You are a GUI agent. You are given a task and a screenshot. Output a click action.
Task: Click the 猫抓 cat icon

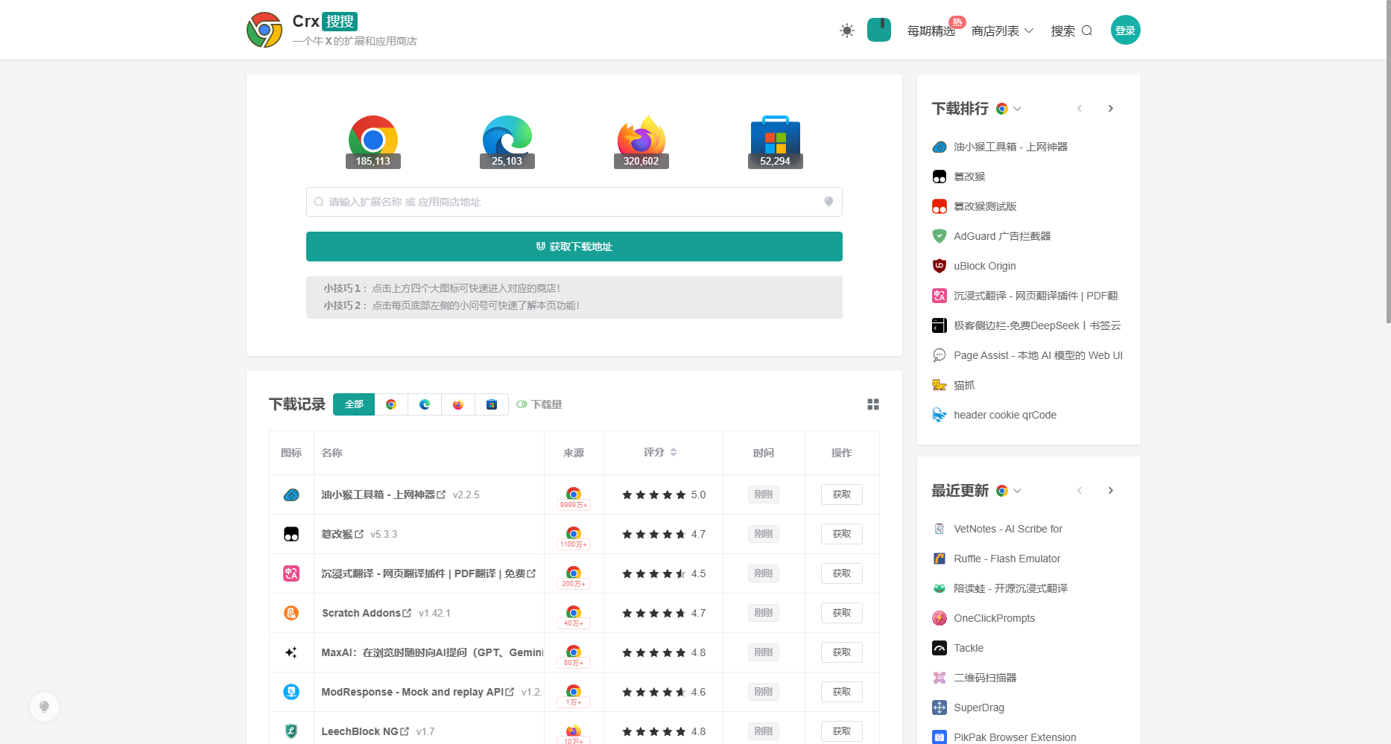[940, 385]
